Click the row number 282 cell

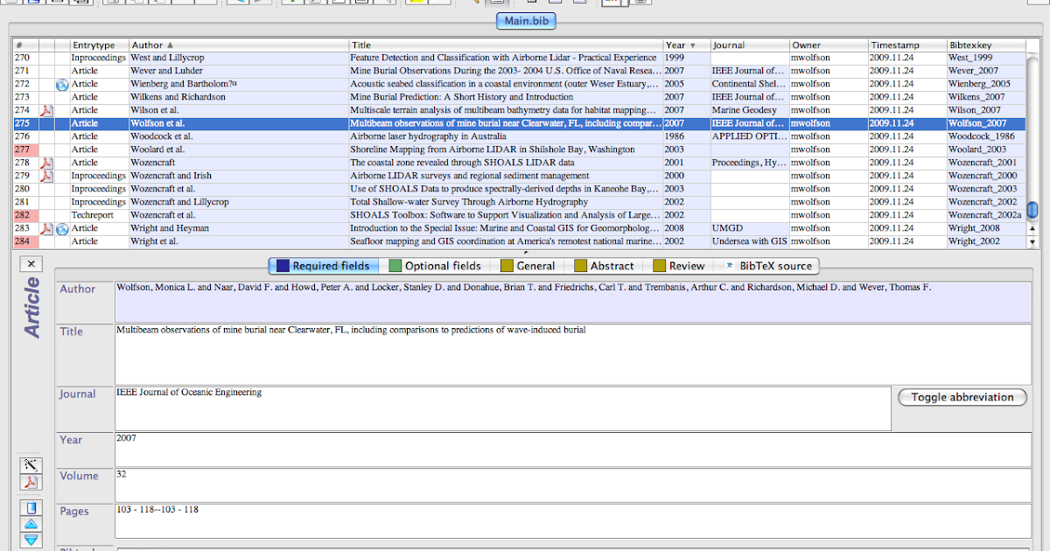pyautogui.click(x=25, y=215)
